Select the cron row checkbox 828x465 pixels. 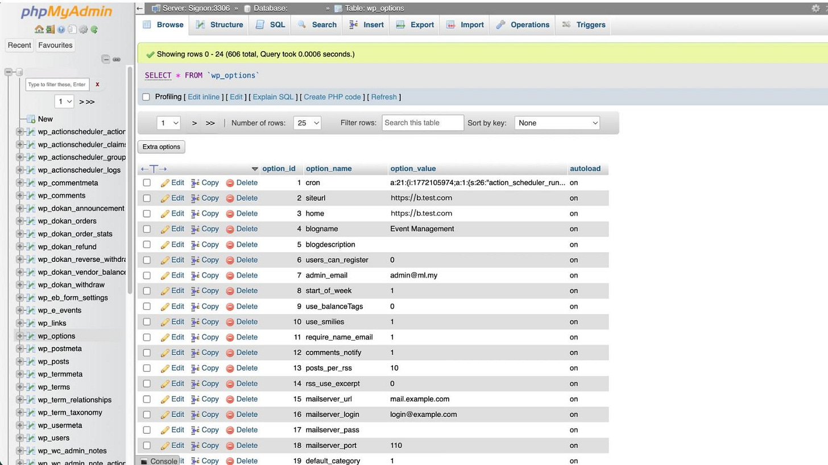pyautogui.click(x=147, y=183)
